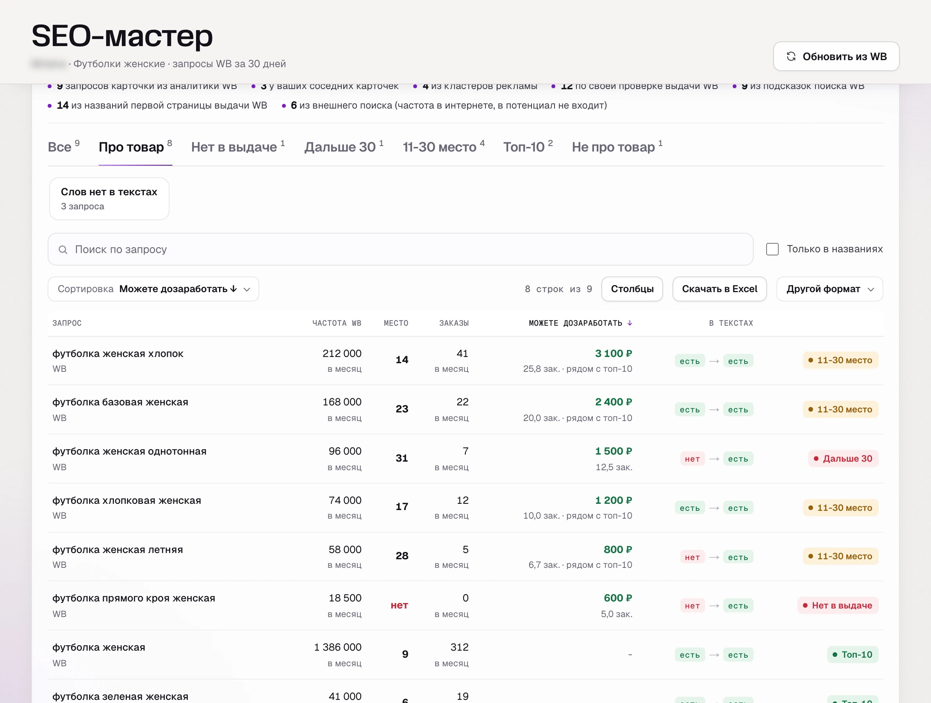Click 1 386 000 frequency value
The image size is (931, 703).
[x=337, y=648]
